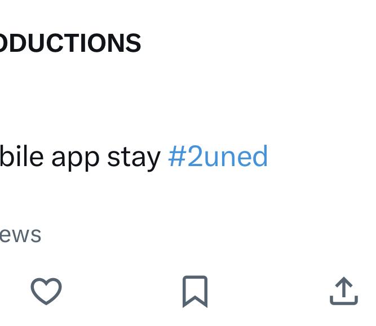Screen dimensions: 376x326
Task: Toggle the bookmark ribbon icon
Action: 195,291
